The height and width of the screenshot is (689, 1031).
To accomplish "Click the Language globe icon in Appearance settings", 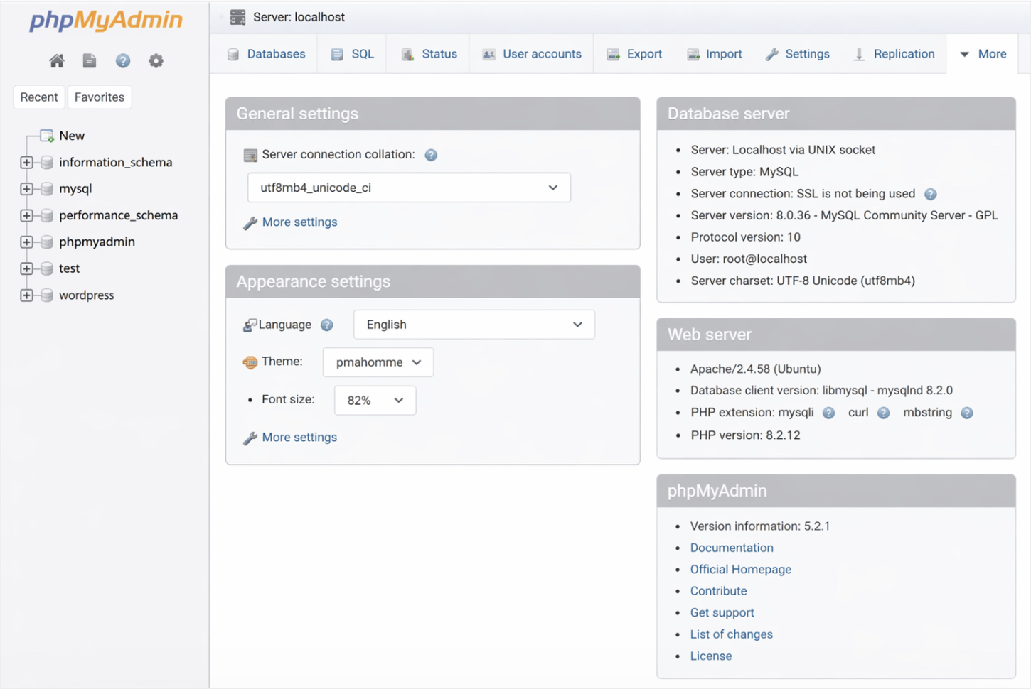I will coord(250,325).
